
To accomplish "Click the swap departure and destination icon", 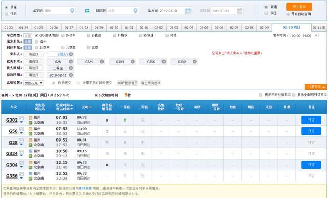I will [x=87, y=11].
